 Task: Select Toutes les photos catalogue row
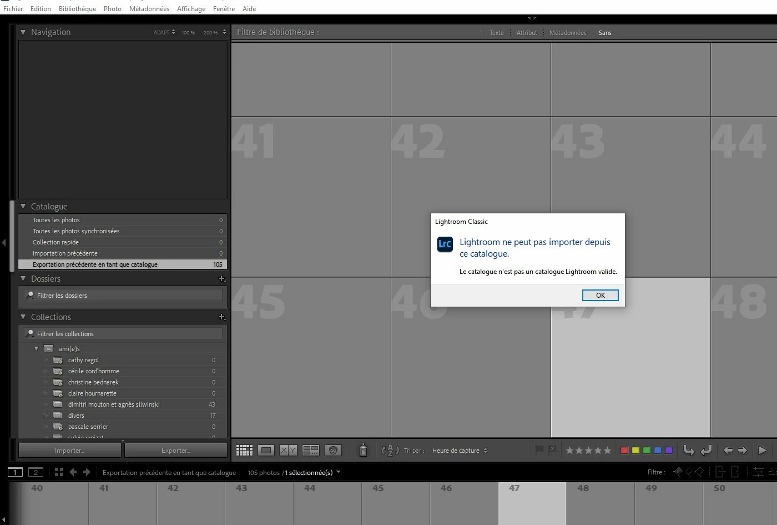(123, 220)
